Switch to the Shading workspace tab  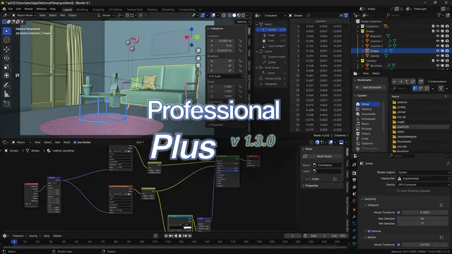153,10
